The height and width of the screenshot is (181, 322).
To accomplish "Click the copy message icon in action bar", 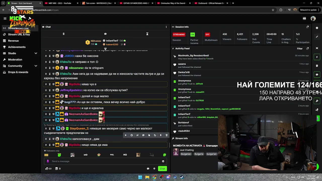I will tap(149, 135).
